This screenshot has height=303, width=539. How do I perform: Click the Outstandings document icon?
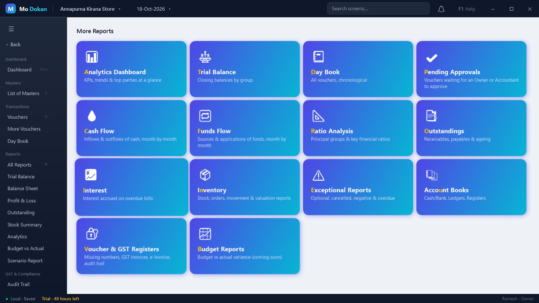click(432, 116)
